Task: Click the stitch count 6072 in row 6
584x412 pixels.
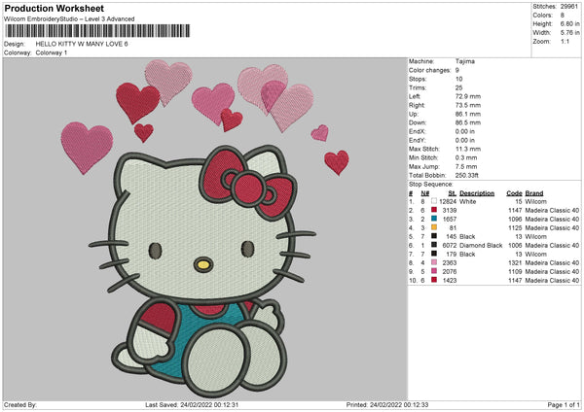Action: pos(450,246)
